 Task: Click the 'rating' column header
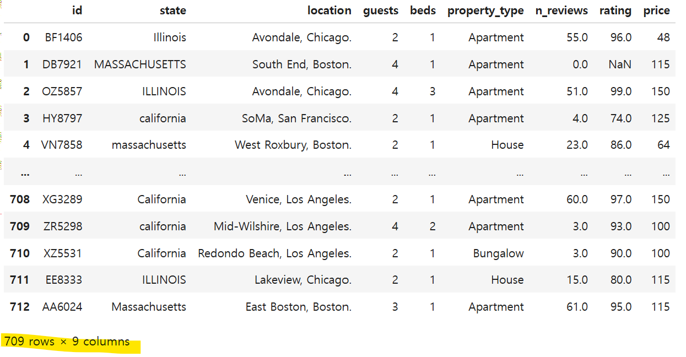[615, 10]
